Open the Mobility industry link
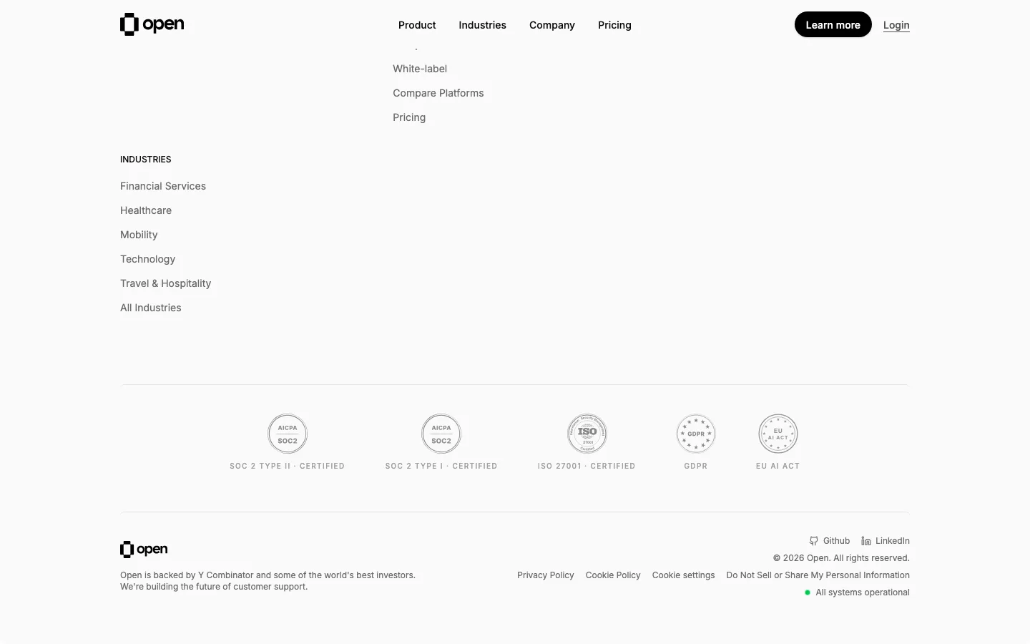 click(x=139, y=235)
